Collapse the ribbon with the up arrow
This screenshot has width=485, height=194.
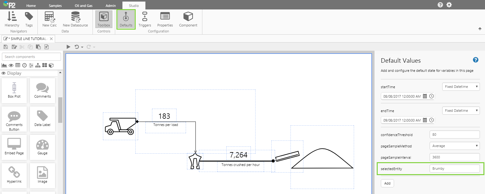pos(480,29)
